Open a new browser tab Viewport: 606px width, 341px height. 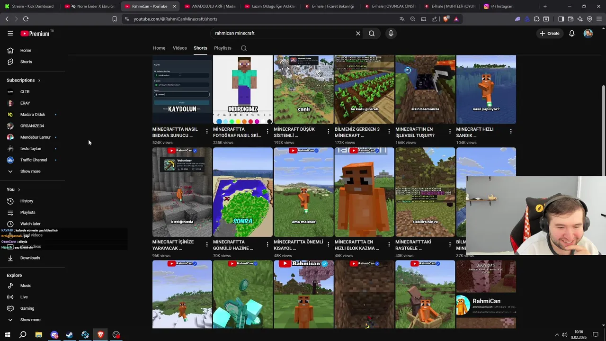[x=545, y=6]
